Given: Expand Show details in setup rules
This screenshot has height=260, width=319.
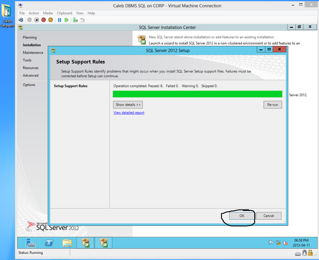Looking at the screenshot, I should point(128,105).
